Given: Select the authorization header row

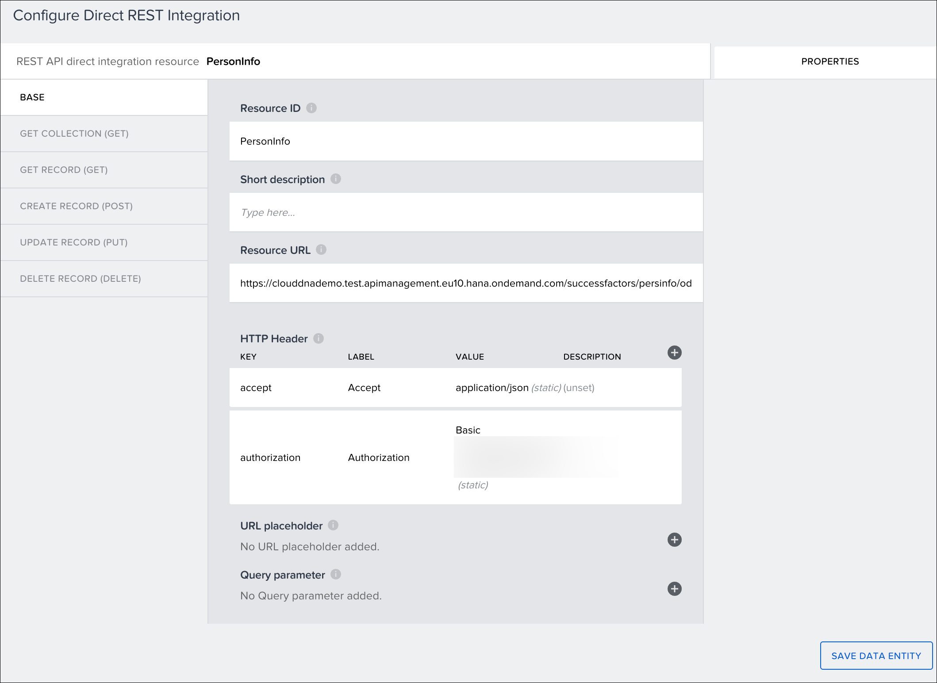Looking at the screenshot, I should pyautogui.click(x=455, y=457).
